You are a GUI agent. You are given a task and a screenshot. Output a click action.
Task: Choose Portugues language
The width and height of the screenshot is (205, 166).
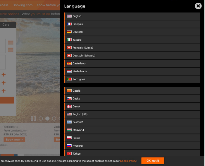132,79
